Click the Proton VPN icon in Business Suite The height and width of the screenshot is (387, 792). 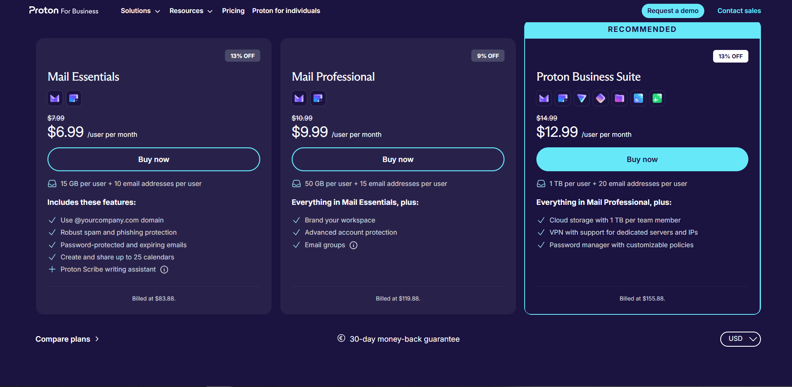(x=582, y=98)
